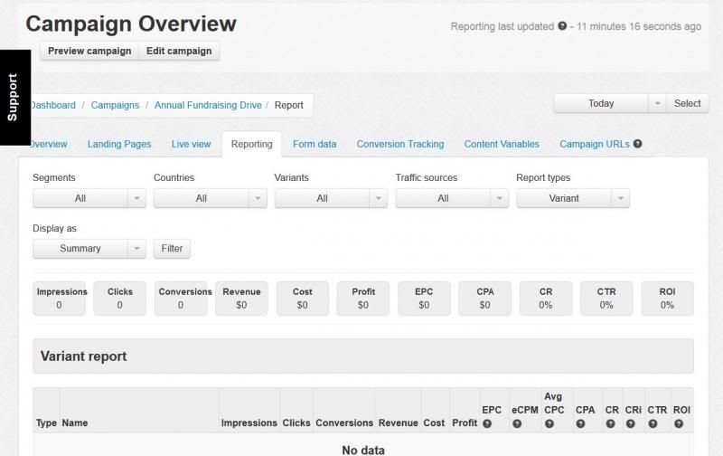This screenshot has height=456, width=723.
Task: Click the Conversions summary tile
Action: (x=181, y=299)
